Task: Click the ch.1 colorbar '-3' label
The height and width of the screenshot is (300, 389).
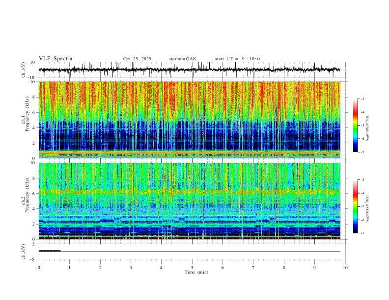Action: tap(362, 99)
